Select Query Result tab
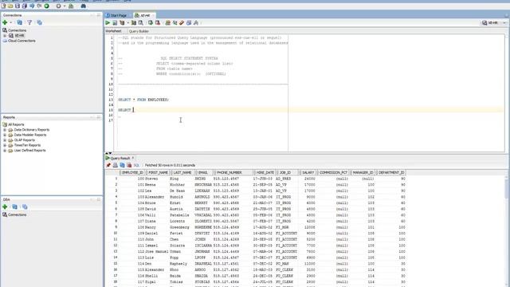 120,158
